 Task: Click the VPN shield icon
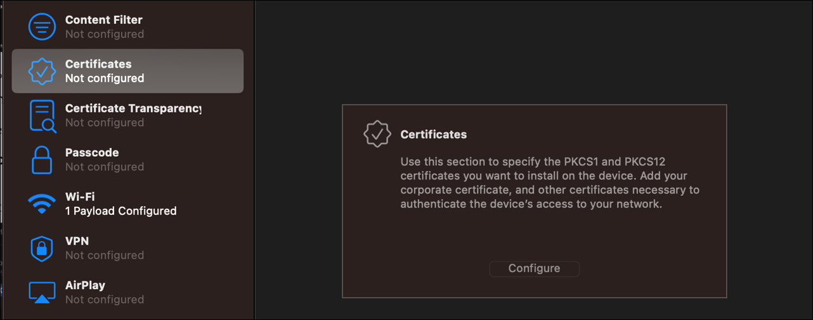[x=42, y=249]
